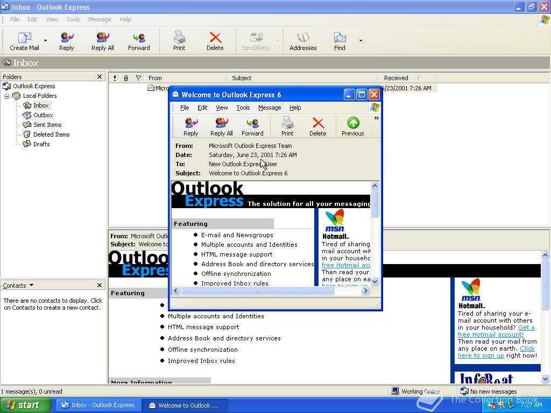551x413 pixels.
Task: Close the Folders pane
Action: click(100, 76)
